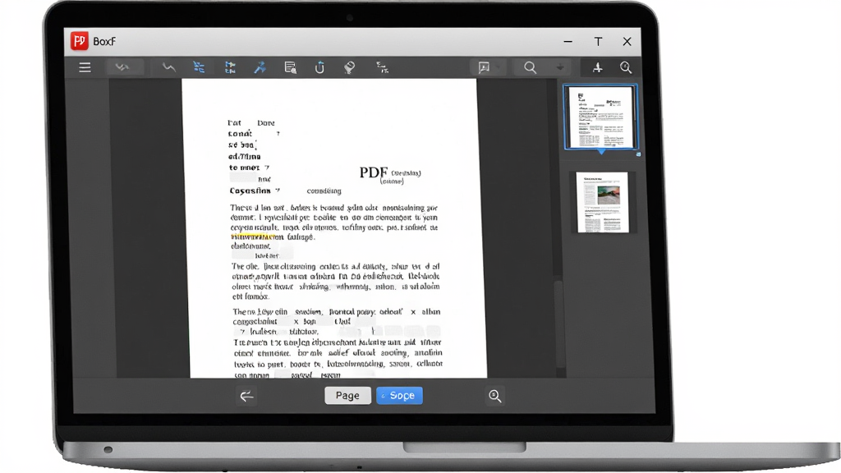This screenshot has width=841, height=473.
Task: Open the comment annotation tool
Action: click(x=484, y=67)
